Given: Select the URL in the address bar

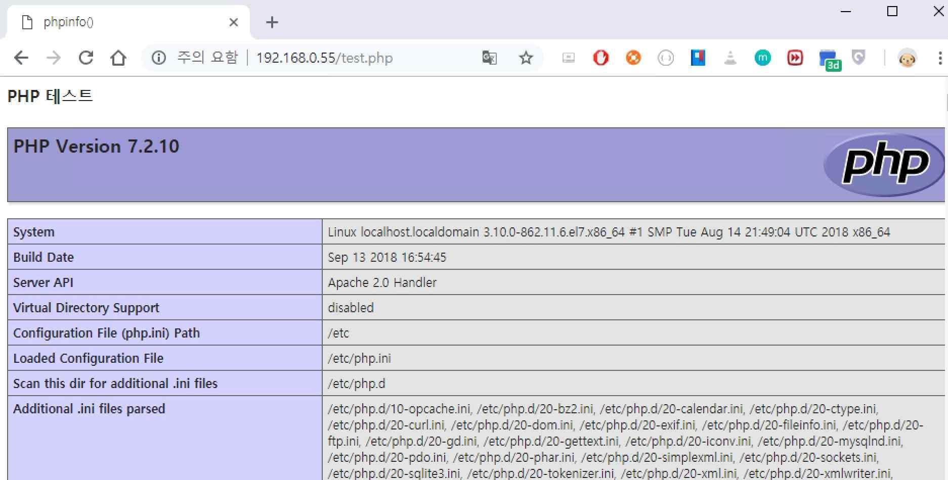Looking at the screenshot, I should [324, 58].
